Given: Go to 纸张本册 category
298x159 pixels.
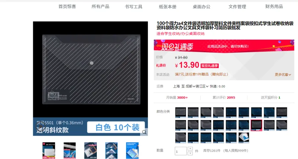Looking at the screenshot, I should tap(168, 7).
